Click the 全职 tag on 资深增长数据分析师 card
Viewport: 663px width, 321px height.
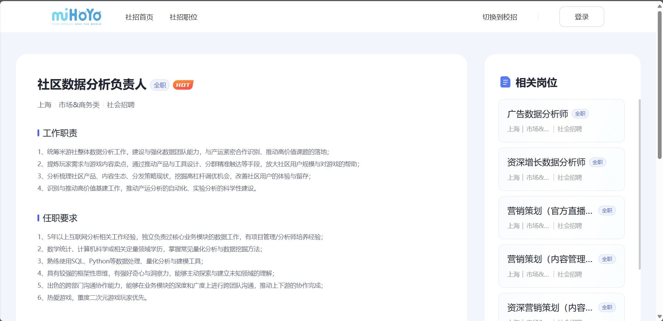tap(597, 162)
